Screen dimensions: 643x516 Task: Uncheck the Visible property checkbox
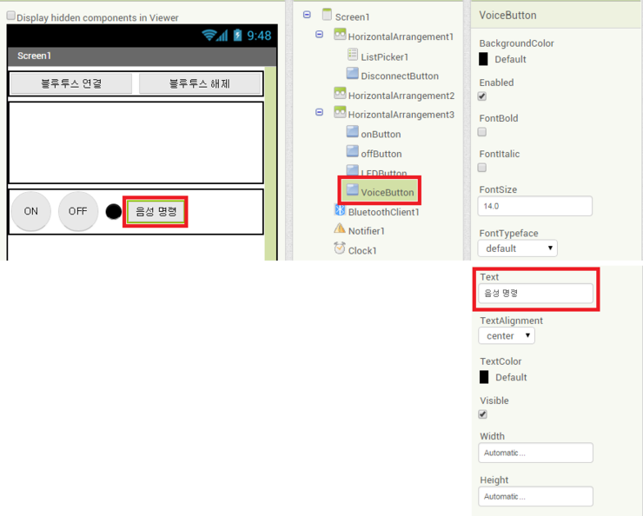pyautogui.click(x=483, y=414)
